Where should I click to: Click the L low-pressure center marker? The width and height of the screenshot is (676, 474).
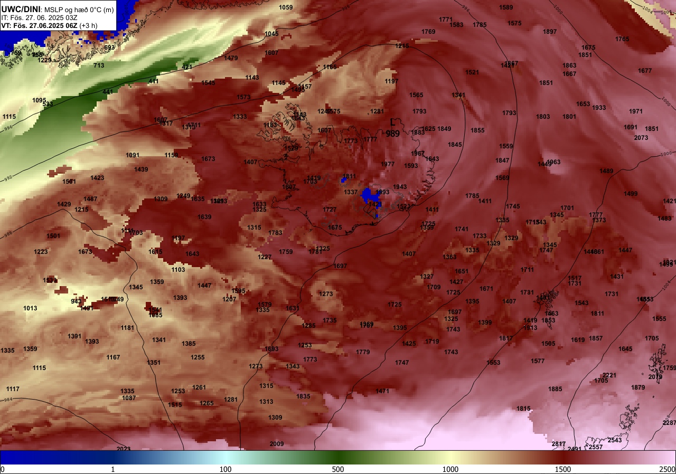(392, 122)
